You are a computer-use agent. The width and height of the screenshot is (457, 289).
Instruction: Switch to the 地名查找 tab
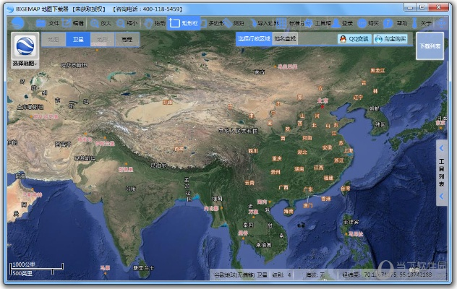pos(285,39)
